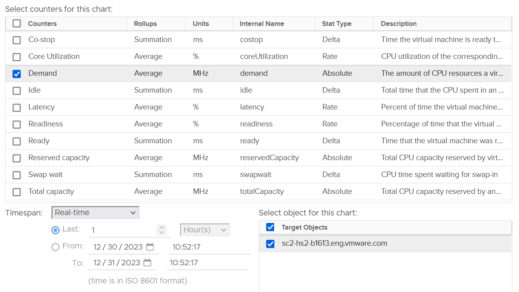519x292 pixels.
Task: Enable the Ready counter checkbox
Action: (16, 141)
